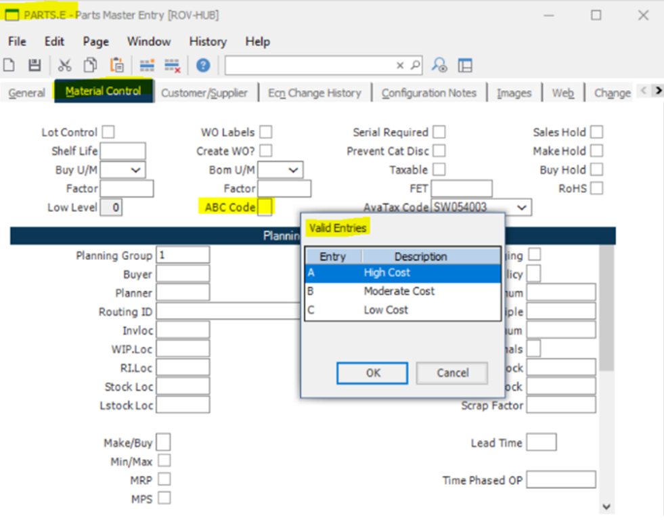
Task: Toggle the Min/Max checkbox
Action: (x=164, y=460)
